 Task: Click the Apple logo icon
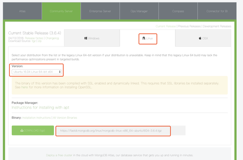click(200, 38)
